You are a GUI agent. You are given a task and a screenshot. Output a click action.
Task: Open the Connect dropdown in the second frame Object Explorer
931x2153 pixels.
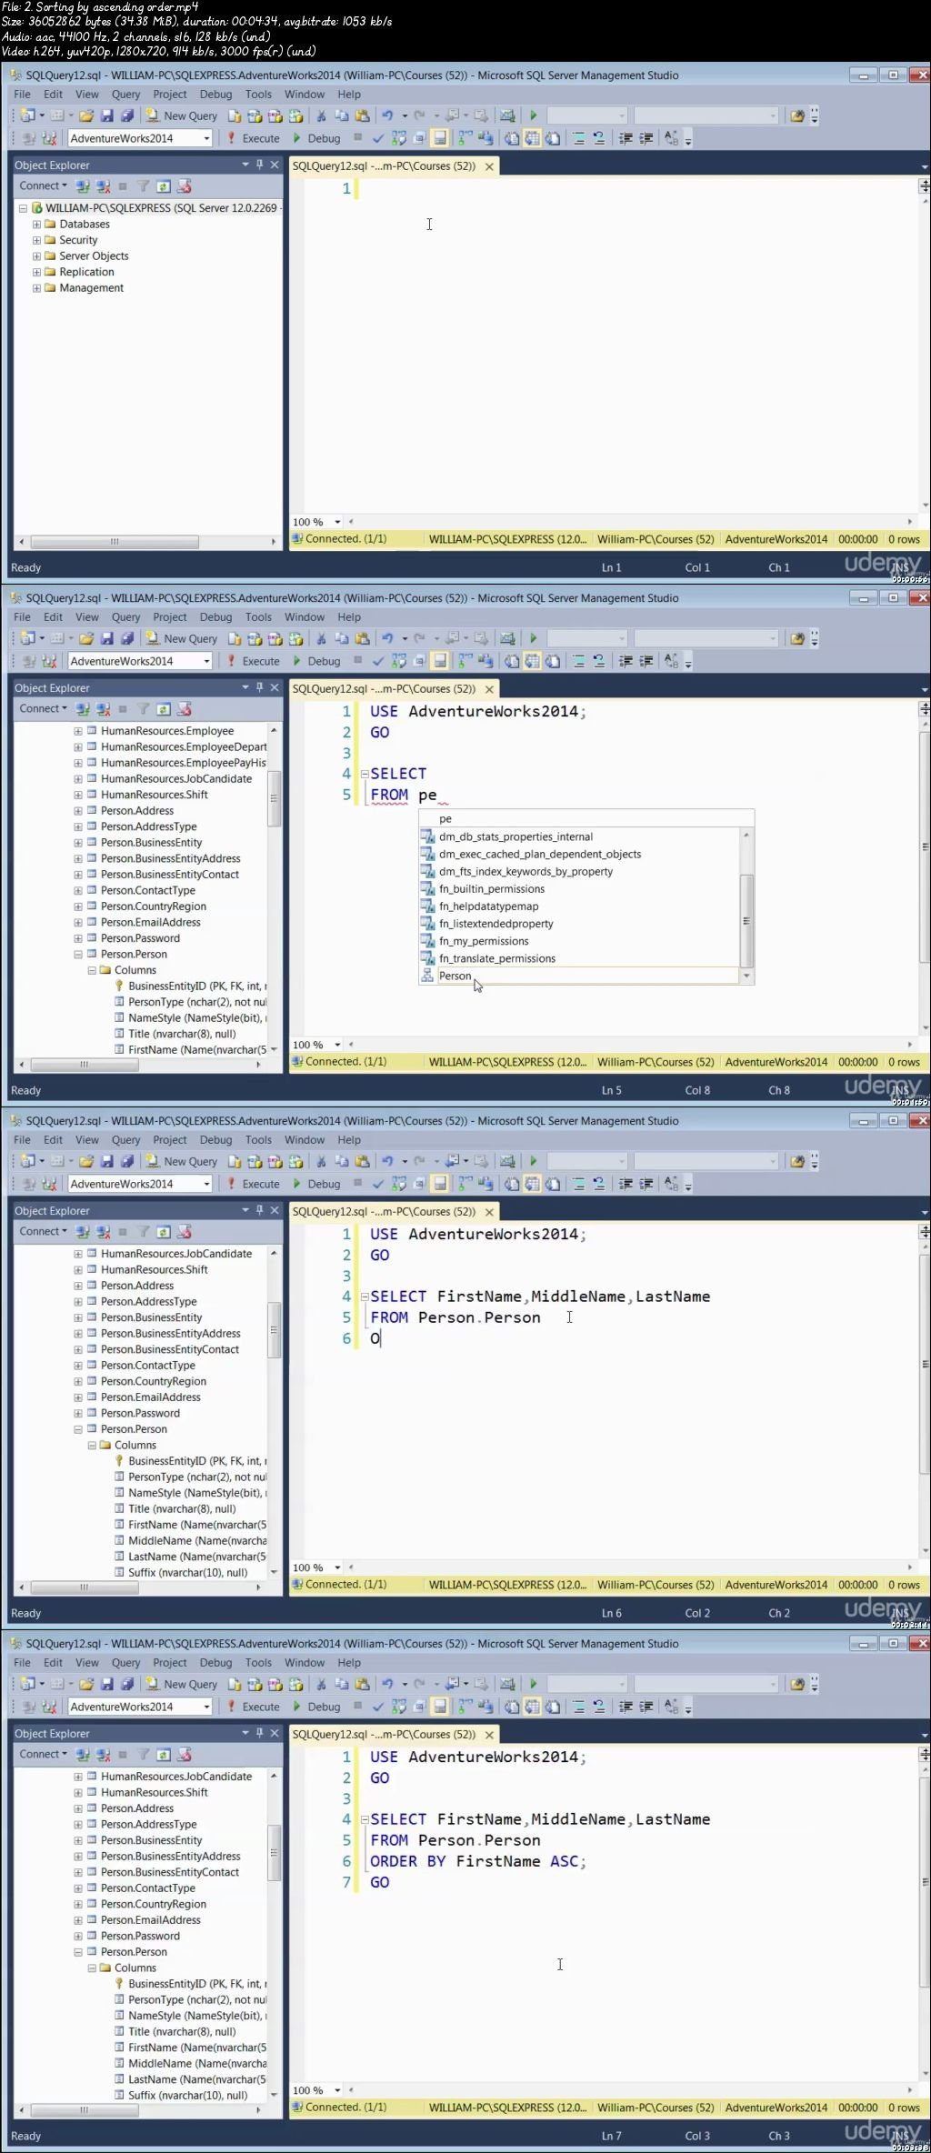coord(44,709)
